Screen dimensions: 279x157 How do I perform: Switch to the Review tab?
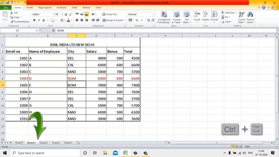86,7
